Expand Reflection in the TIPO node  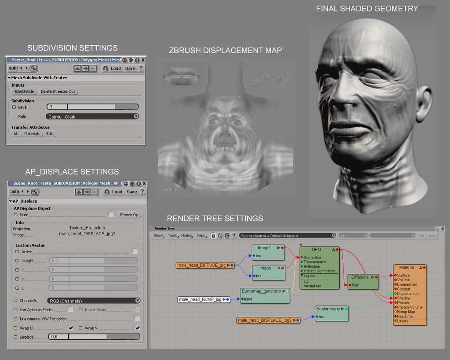tap(302, 266)
